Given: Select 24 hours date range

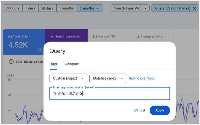Looking at the screenshot, I should click(12, 8).
